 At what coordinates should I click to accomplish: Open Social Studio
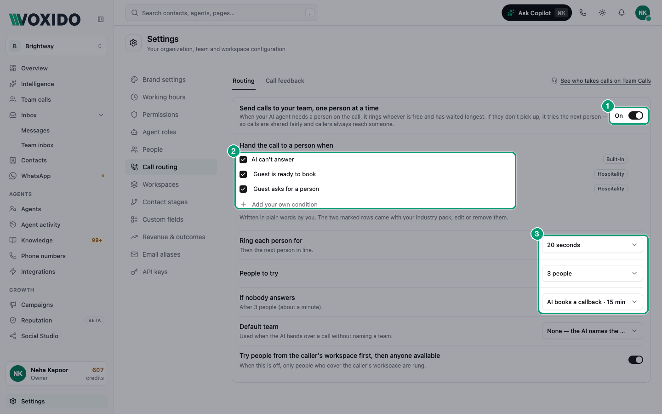click(57, 336)
